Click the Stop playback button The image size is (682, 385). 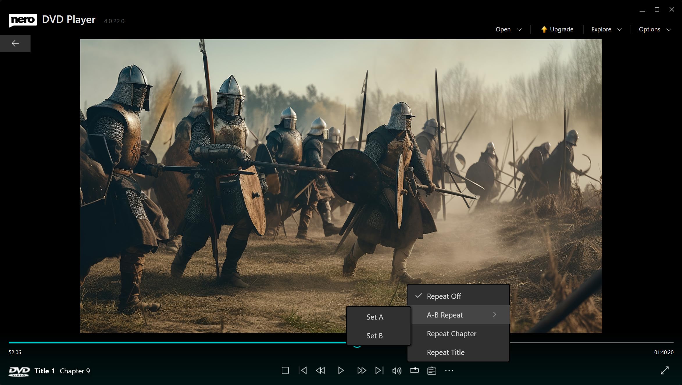click(285, 370)
